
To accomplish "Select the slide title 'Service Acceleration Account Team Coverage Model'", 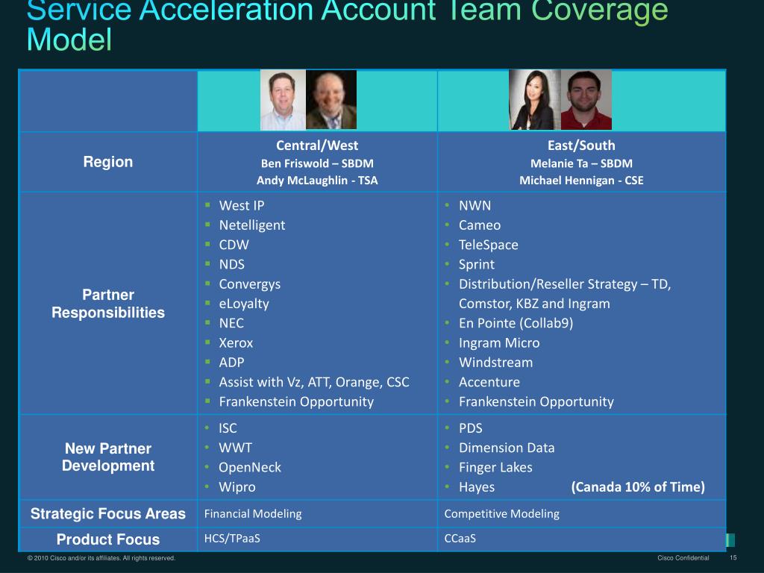I will point(347,25).
